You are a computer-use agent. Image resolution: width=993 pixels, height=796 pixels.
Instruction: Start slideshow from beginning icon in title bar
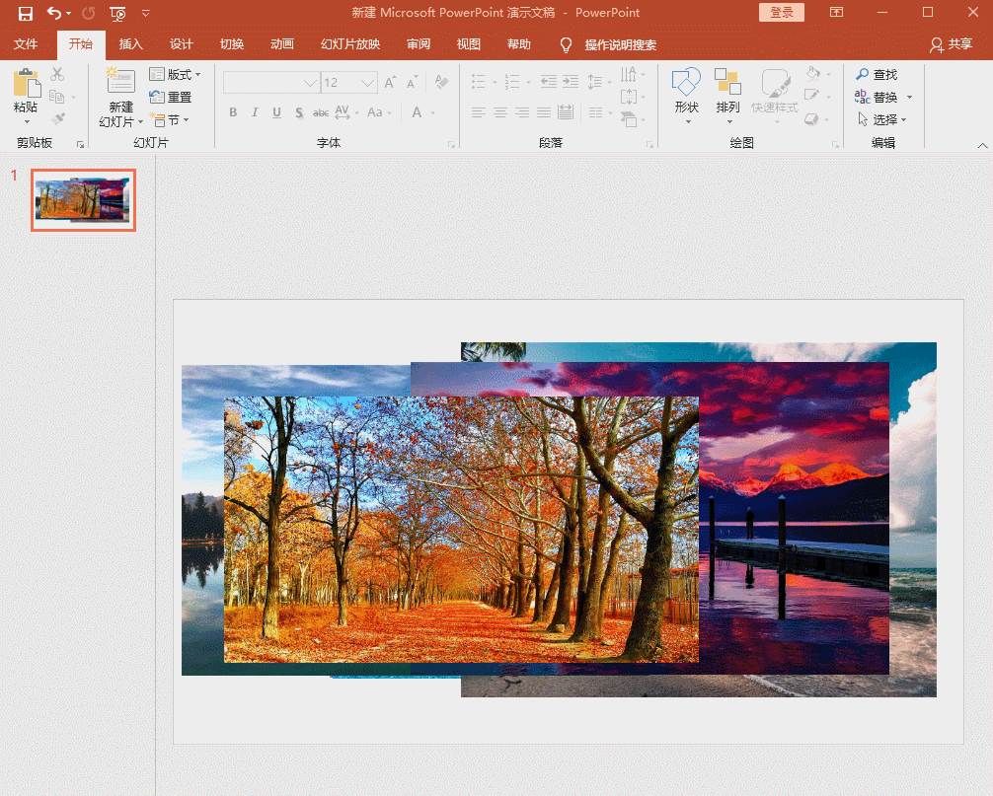pos(117,13)
